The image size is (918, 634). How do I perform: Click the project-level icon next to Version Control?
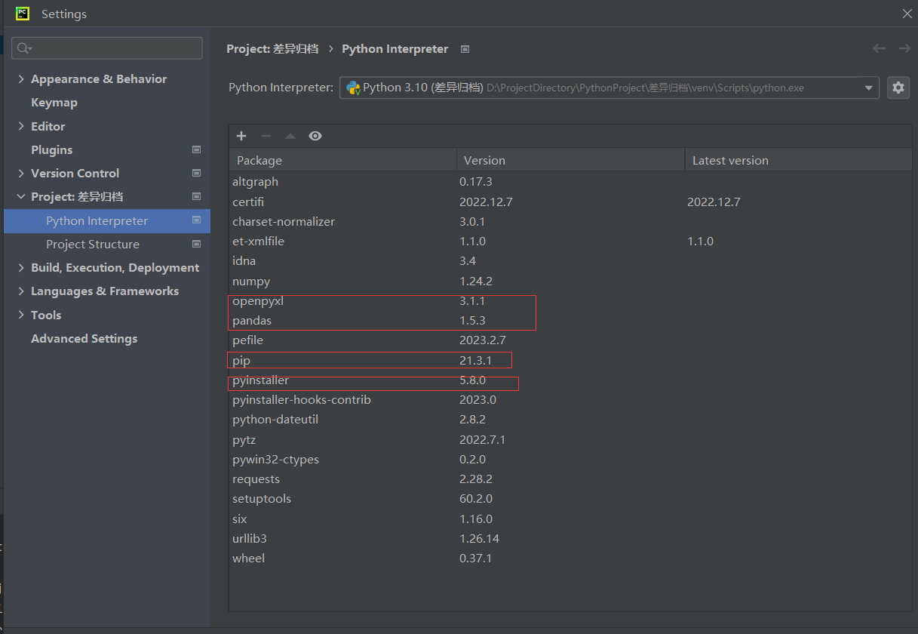pyautogui.click(x=197, y=173)
